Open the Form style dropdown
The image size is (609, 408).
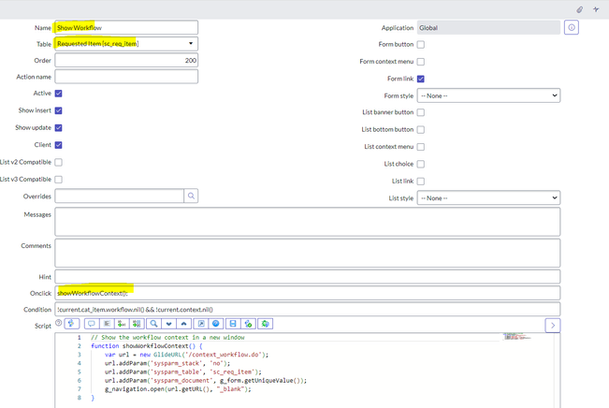click(x=488, y=95)
